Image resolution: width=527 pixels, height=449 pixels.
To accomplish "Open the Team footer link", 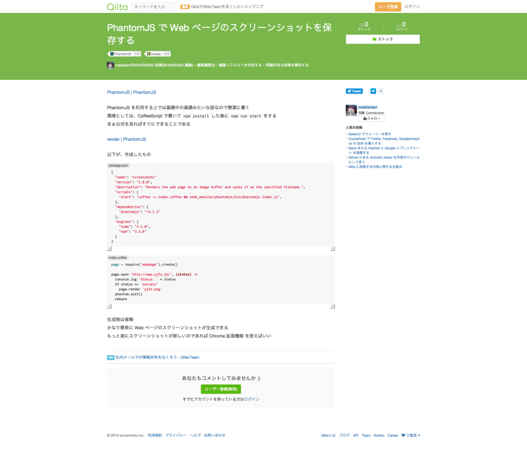I will pyautogui.click(x=366, y=436).
